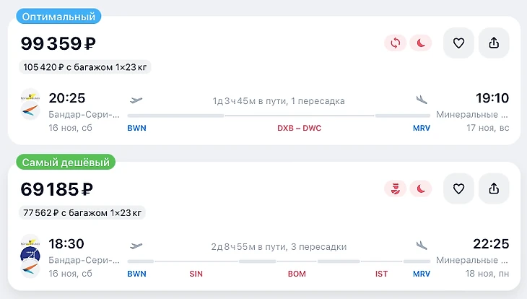Click the Оптимальный badge
The width and height of the screenshot is (527, 299).
[x=58, y=16]
